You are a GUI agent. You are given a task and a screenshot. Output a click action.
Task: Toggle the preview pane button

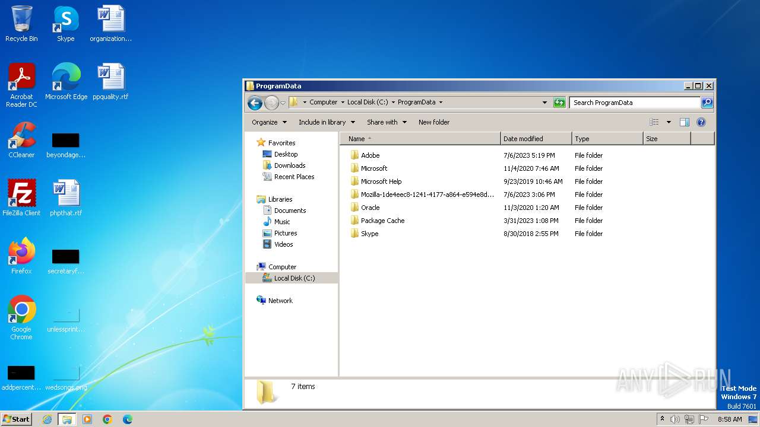[x=685, y=122]
